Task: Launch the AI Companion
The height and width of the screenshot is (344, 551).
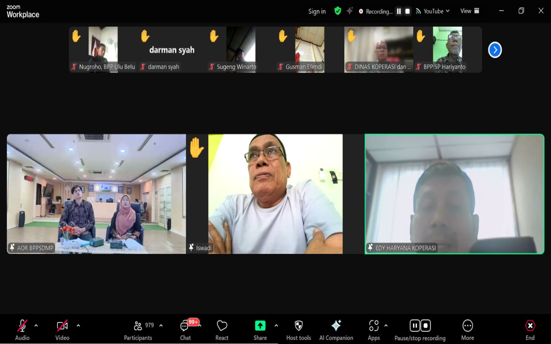Action: 336,329
